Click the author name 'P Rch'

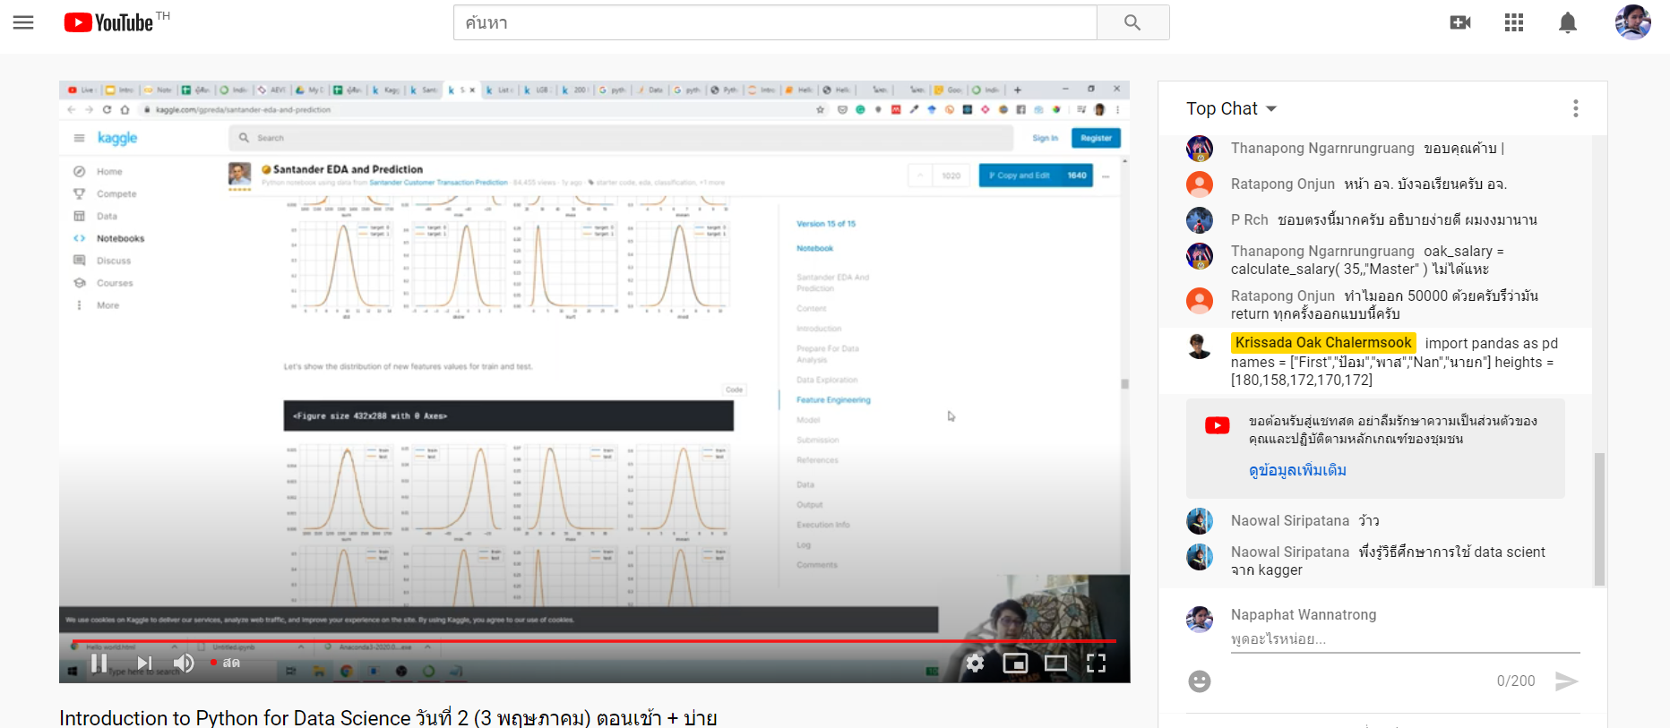pos(1250,220)
